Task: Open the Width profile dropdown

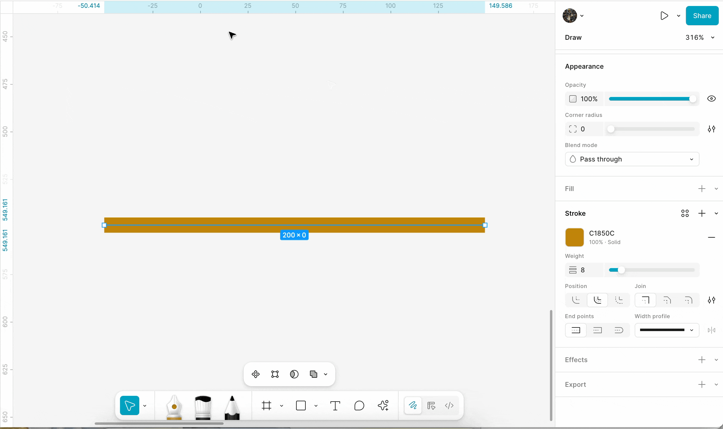Action: pyautogui.click(x=667, y=330)
